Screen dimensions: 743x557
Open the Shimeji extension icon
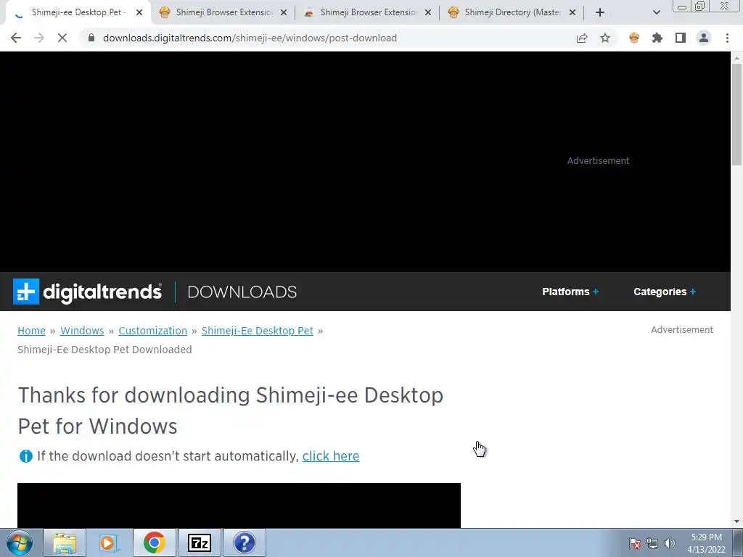coord(634,38)
